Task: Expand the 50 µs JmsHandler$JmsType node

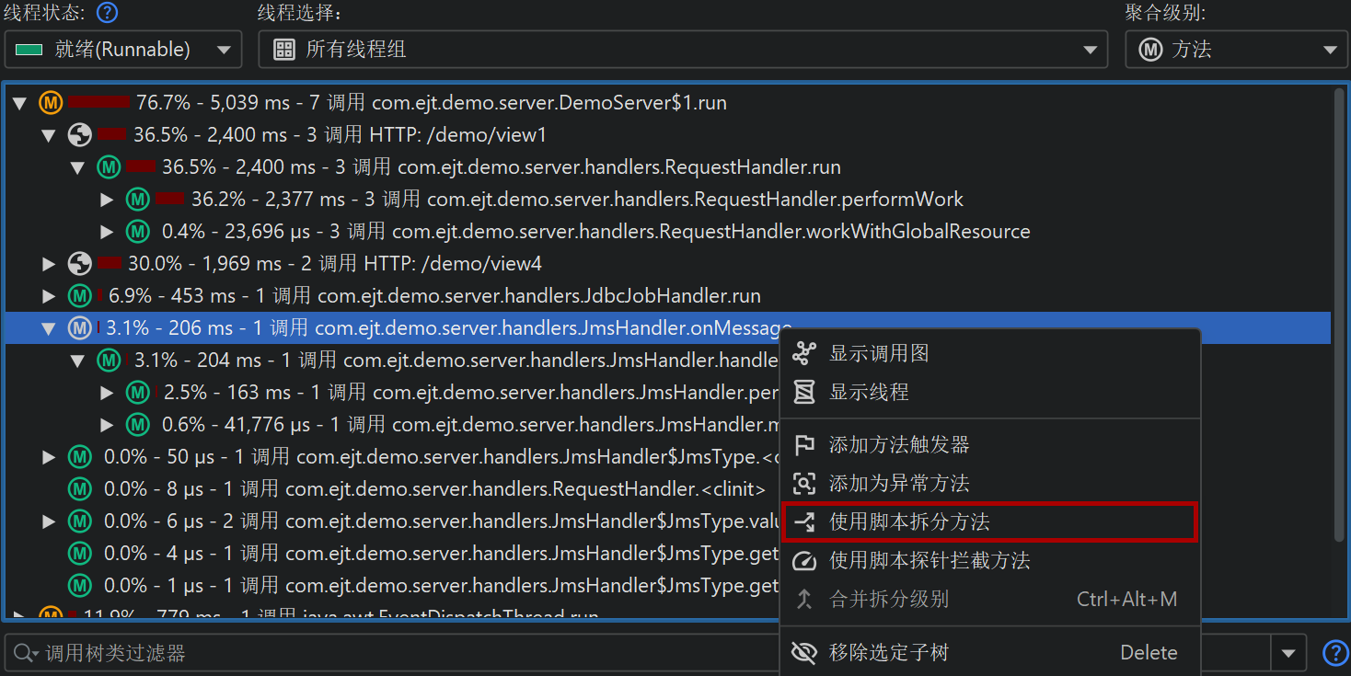Action: point(49,457)
